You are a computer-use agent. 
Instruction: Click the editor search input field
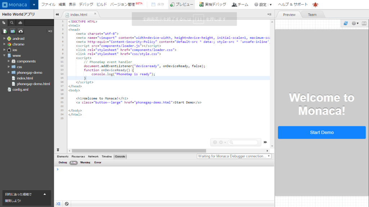[243, 142]
